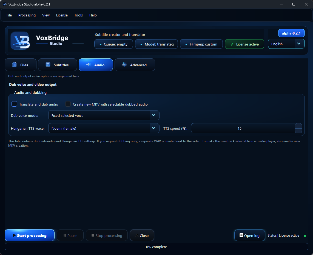Click the X icon on Close button

[137, 235]
